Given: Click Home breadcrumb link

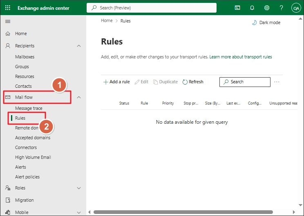Looking at the screenshot, I should [107, 21].
